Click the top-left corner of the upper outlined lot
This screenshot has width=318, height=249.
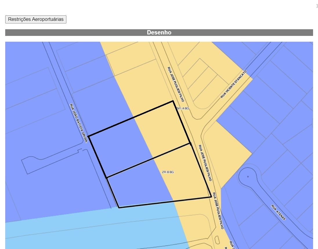click(88, 136)
